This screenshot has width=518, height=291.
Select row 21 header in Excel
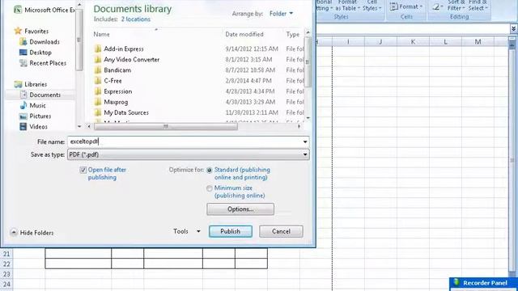coord(6,254)
